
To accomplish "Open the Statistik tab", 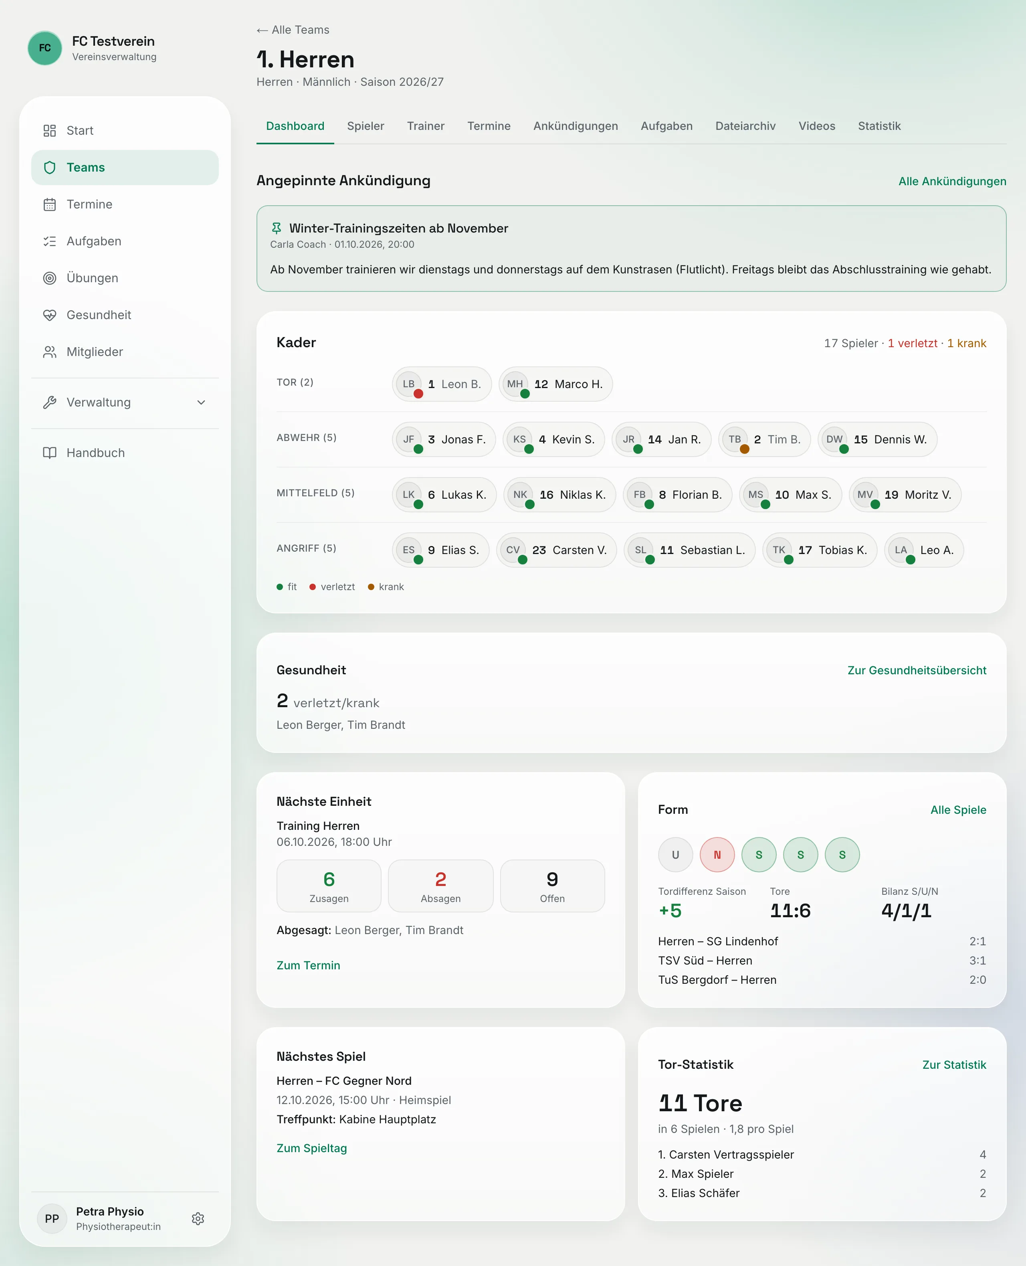I will click(x=879, y=126).
